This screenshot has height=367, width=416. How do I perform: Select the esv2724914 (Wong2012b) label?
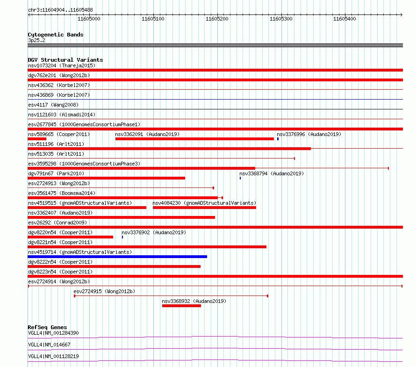[x=59, y=281]
